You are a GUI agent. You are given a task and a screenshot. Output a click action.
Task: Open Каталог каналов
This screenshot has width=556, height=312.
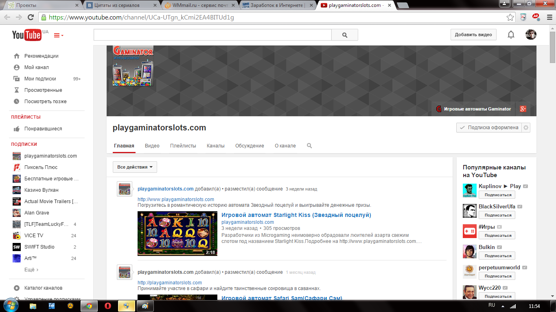coord(43,288)
